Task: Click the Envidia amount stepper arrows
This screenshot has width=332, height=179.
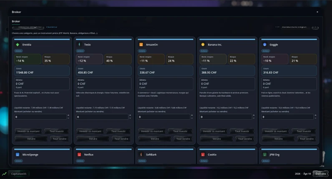Action: pyautogui.click(x=68, y=117)
